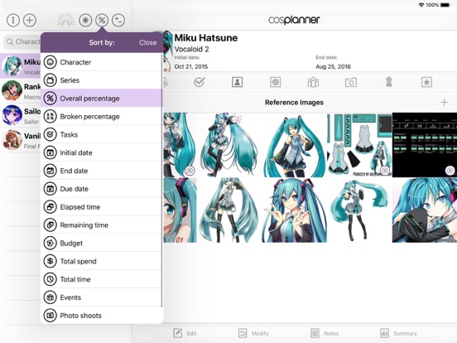Sort by Initial date
457x343 pixels.
(101, 152)
